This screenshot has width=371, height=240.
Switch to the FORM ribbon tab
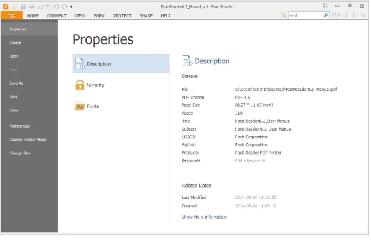[99, 16]
